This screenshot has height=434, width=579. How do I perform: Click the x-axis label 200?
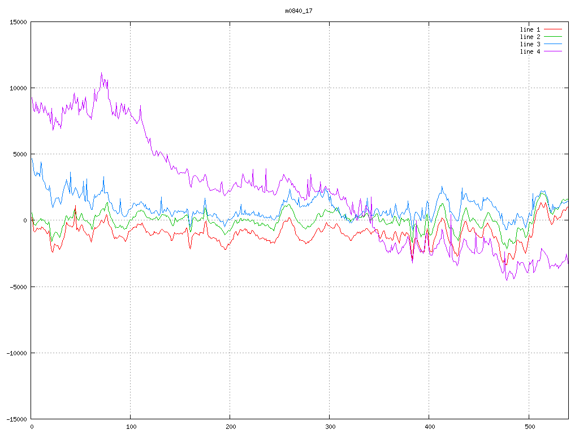[x=231, y=427]
